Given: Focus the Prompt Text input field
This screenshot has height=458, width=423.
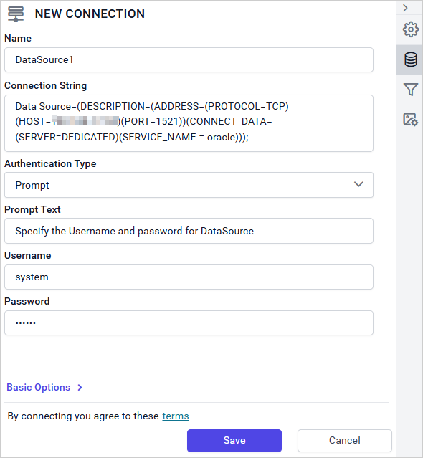Looking at the screenshot, I should (x=189, y=231).
